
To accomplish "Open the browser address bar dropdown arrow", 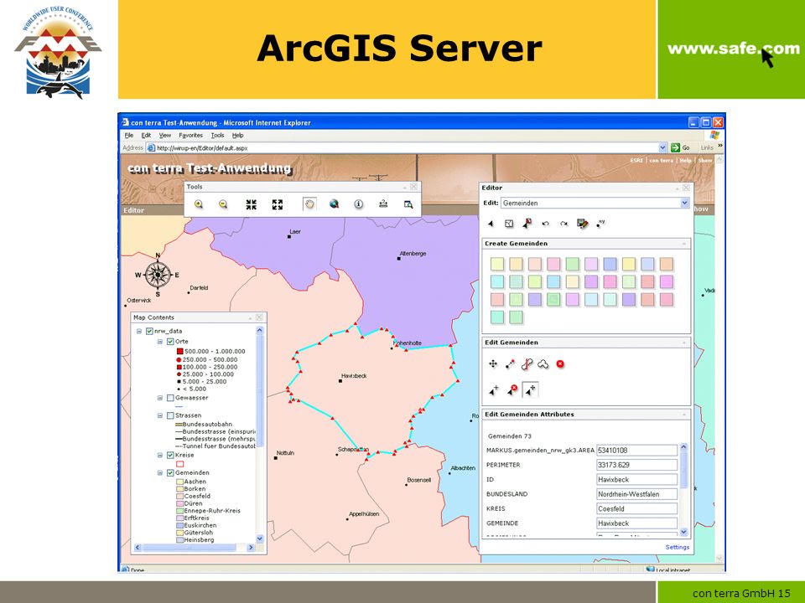I will 662,147.
